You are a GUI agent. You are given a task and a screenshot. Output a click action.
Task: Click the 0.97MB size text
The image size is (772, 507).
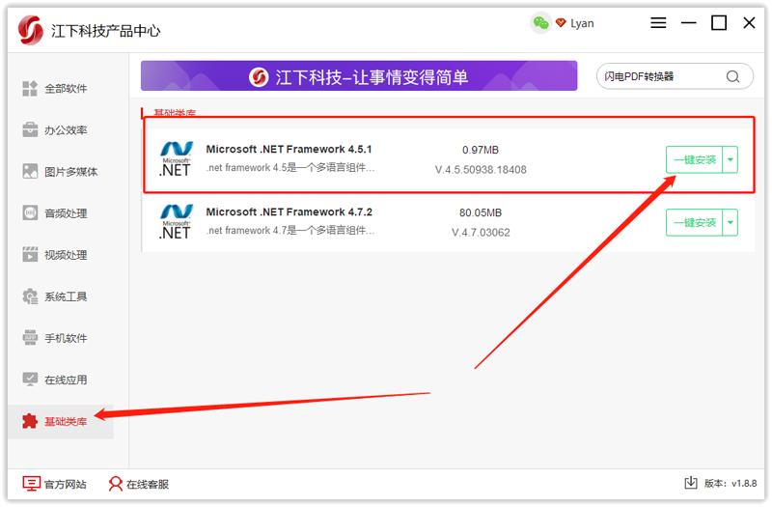click(480, 150)
